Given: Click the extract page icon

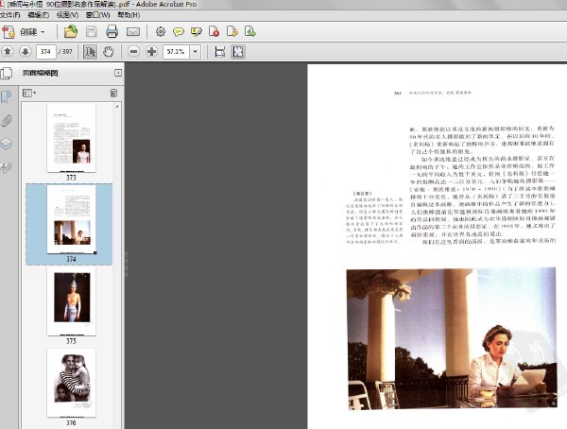Looking at the screenshot, I should pyautogui.click(x=232, y=32).
